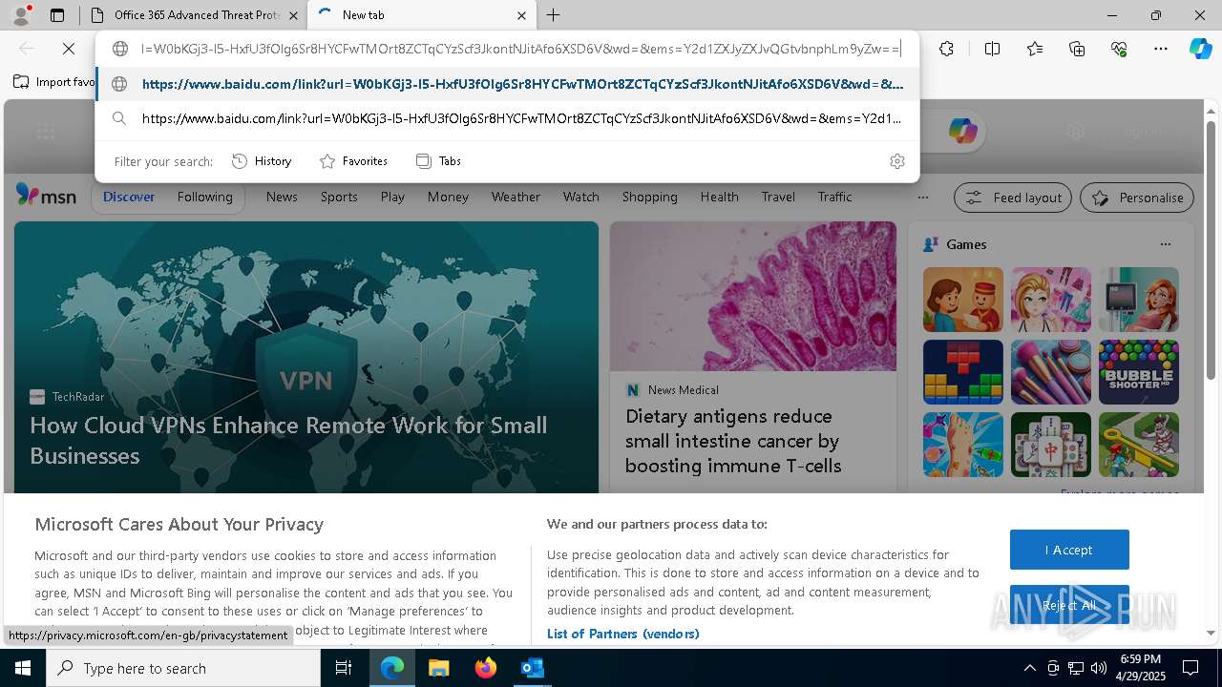
Task: Open the tab actions menu icon
Action: [57, 15]
